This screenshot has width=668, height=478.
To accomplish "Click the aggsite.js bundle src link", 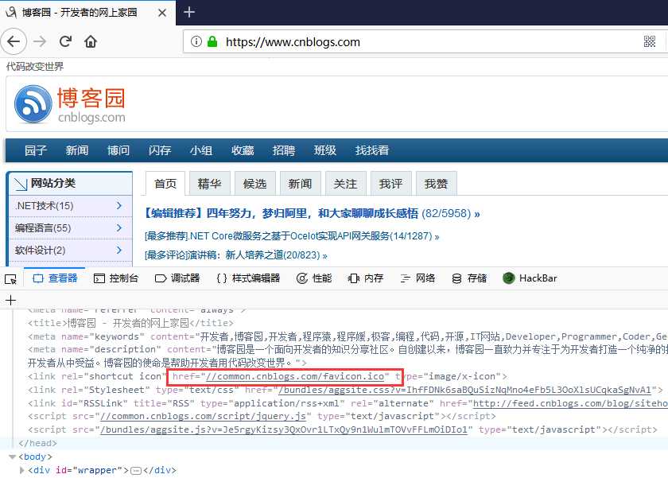I will 284,429.
